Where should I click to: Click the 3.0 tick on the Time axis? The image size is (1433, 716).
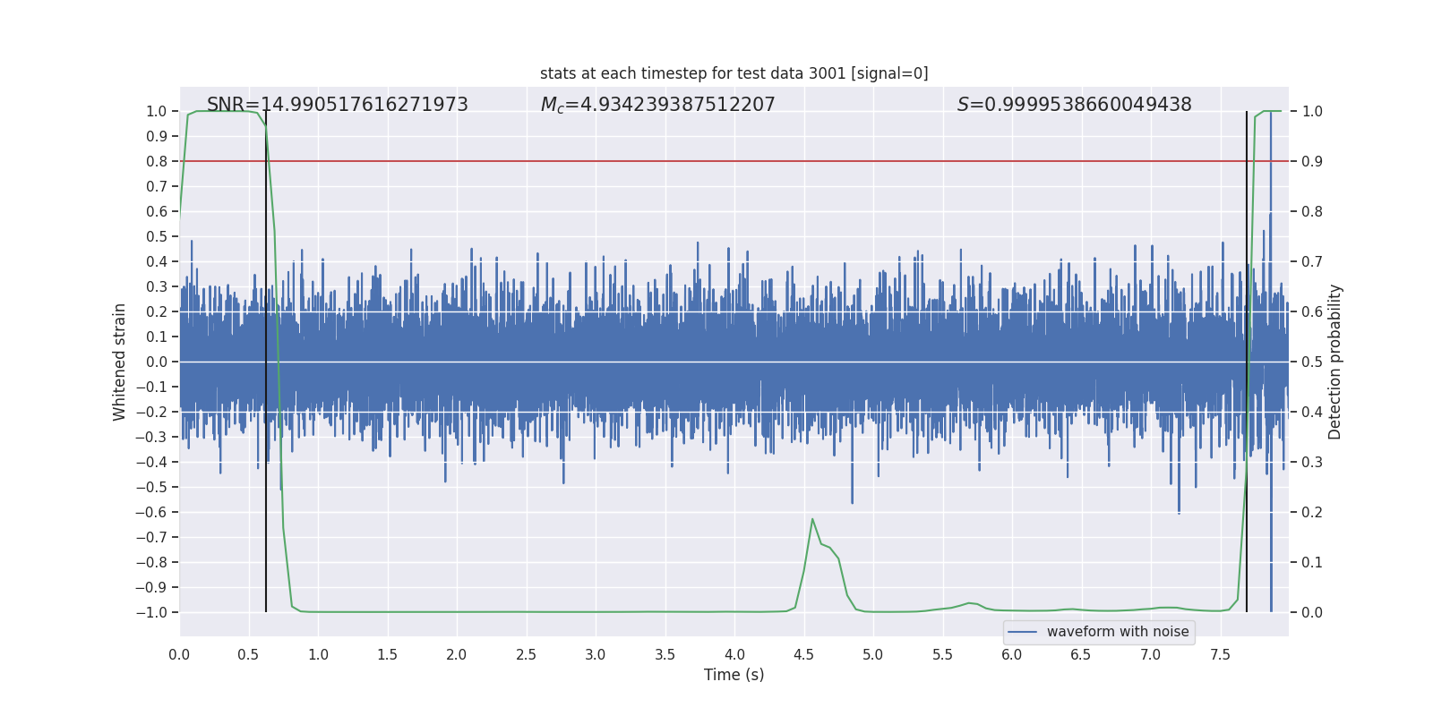click(596, 654)
